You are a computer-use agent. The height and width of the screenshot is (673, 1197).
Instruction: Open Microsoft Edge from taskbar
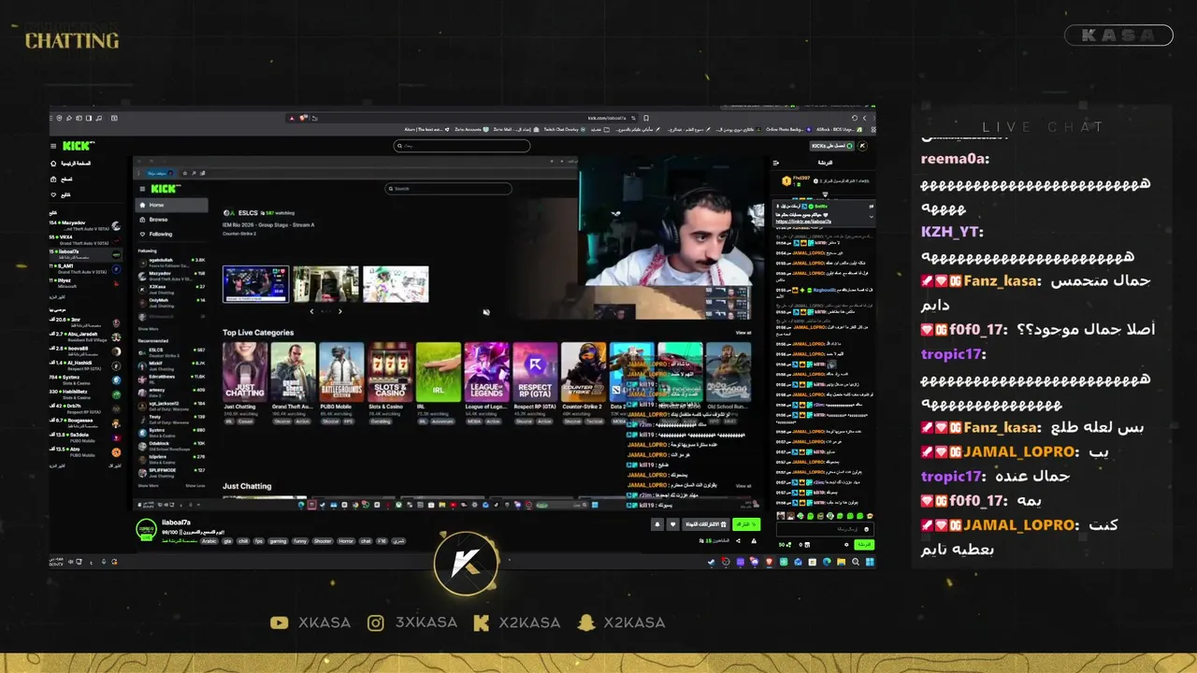tap(827, 562)
